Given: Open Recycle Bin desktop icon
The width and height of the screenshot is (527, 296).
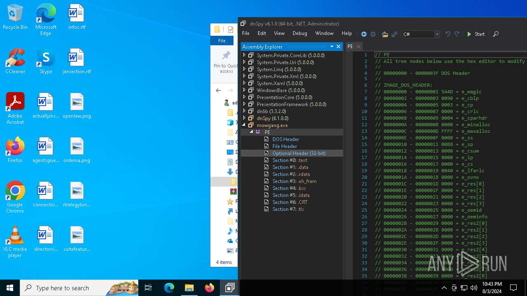Looking at the screenshot, I should [x=15, y=17].
